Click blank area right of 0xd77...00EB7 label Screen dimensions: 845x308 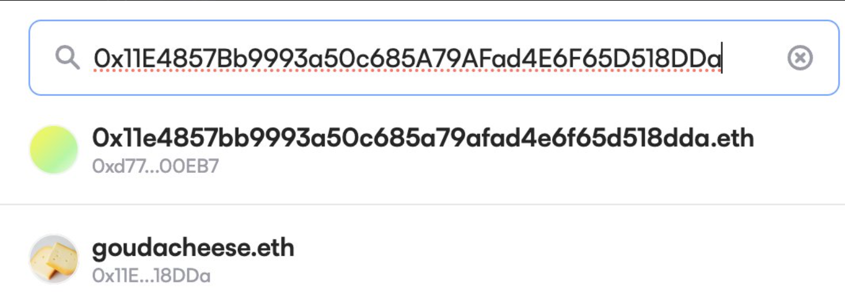[485, 166]
